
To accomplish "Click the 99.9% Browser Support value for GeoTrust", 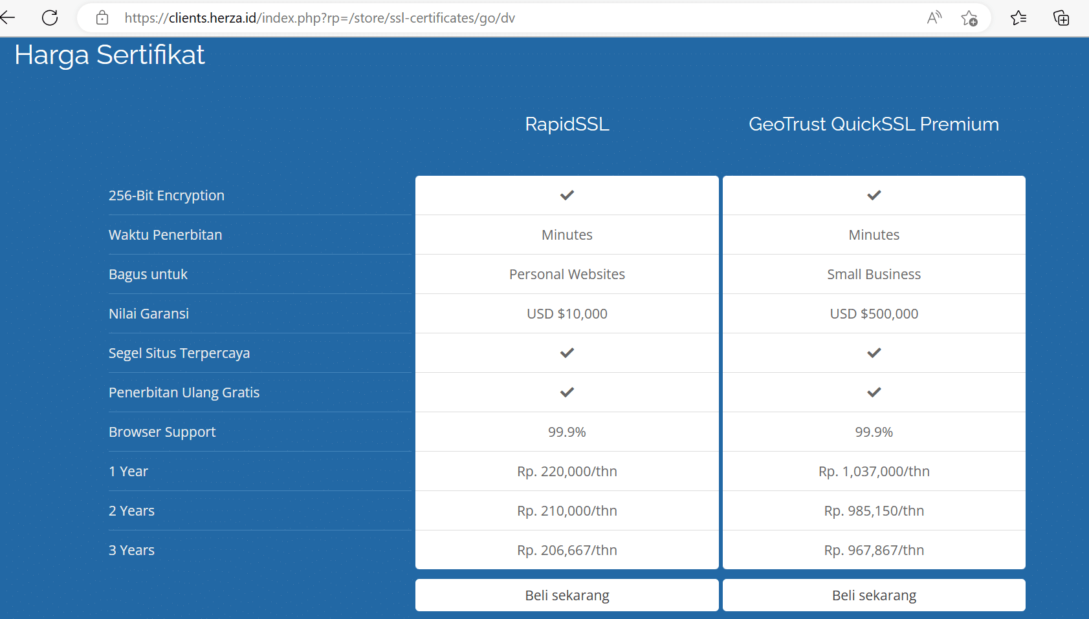I will tap(874, 432).
